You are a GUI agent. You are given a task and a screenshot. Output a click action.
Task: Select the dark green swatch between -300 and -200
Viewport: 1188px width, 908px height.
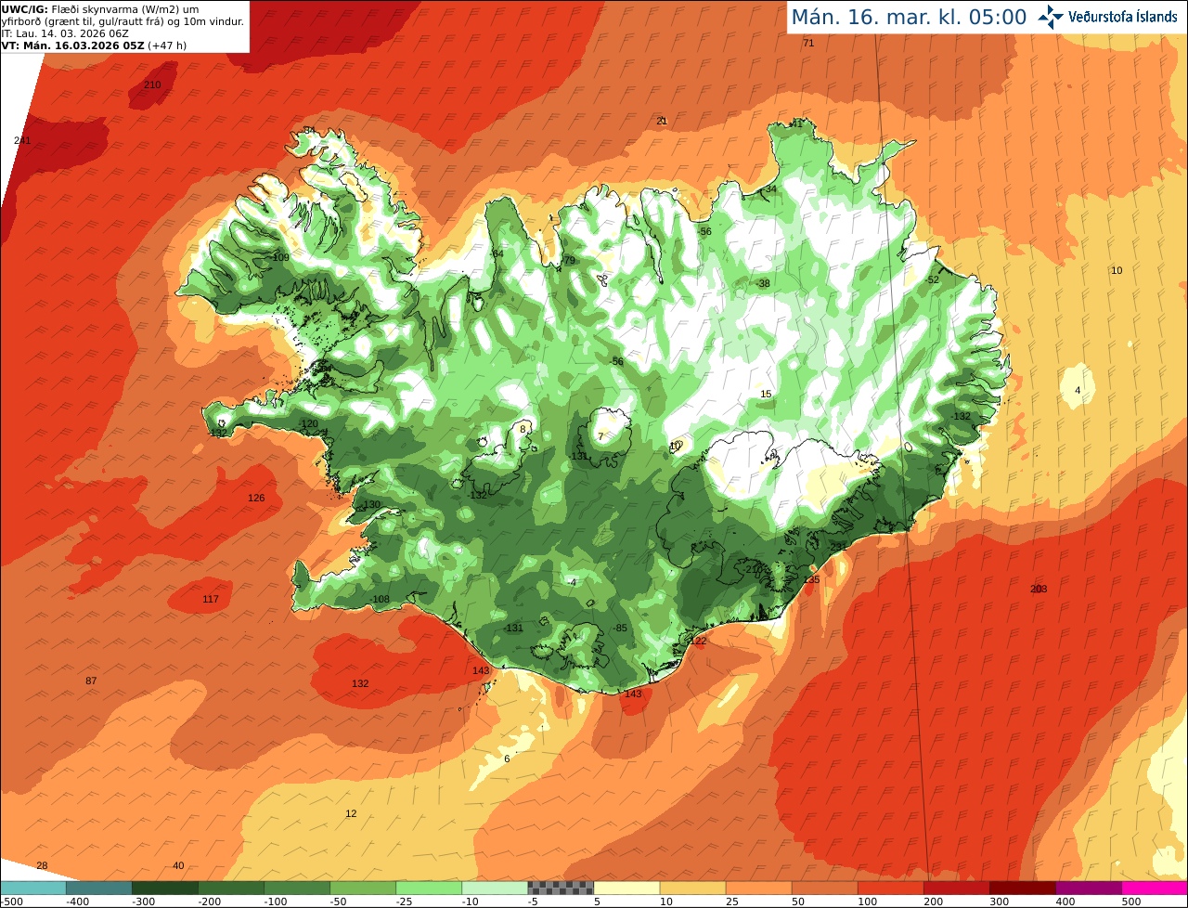coord(164,888)
